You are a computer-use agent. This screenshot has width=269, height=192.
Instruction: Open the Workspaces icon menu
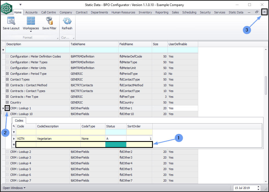(x=31, y=21)
